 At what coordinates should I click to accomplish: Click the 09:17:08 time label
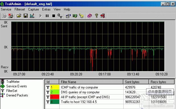pos(105,74)
